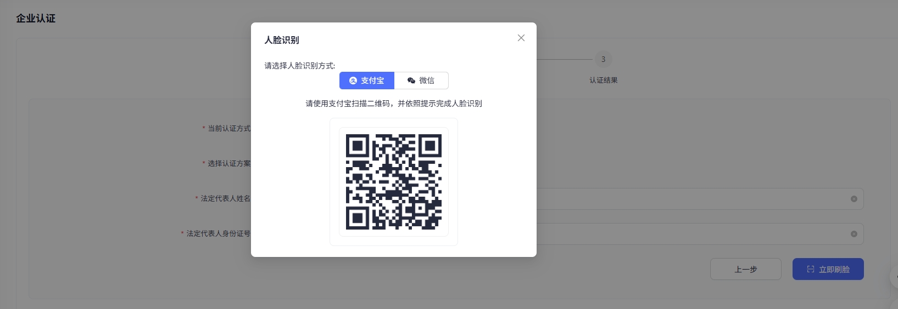Click step 3 circle in progress steps

(603, 59)
